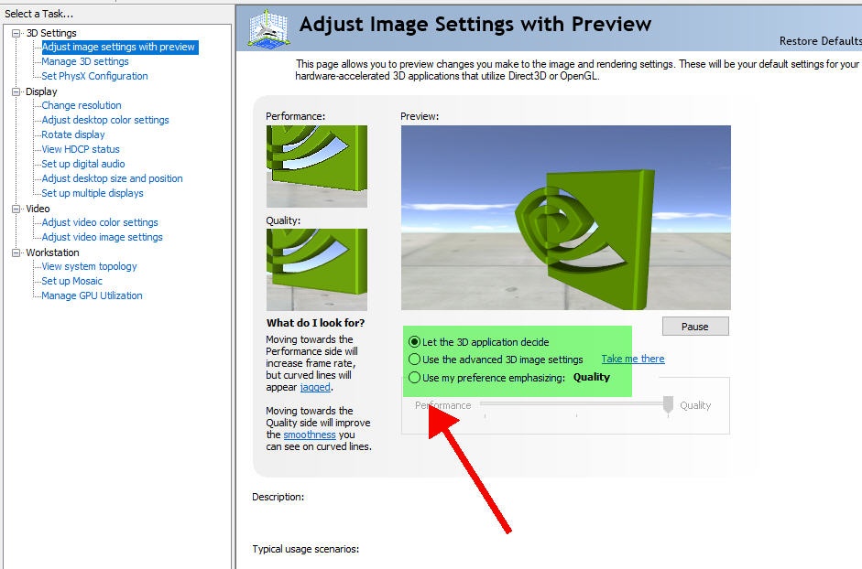The image size is (862, 569).
Task: Open Set up Mosaic
Action: pos(72,281)
